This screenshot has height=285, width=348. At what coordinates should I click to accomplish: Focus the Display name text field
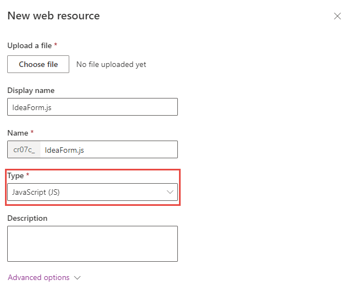point(93,107)
